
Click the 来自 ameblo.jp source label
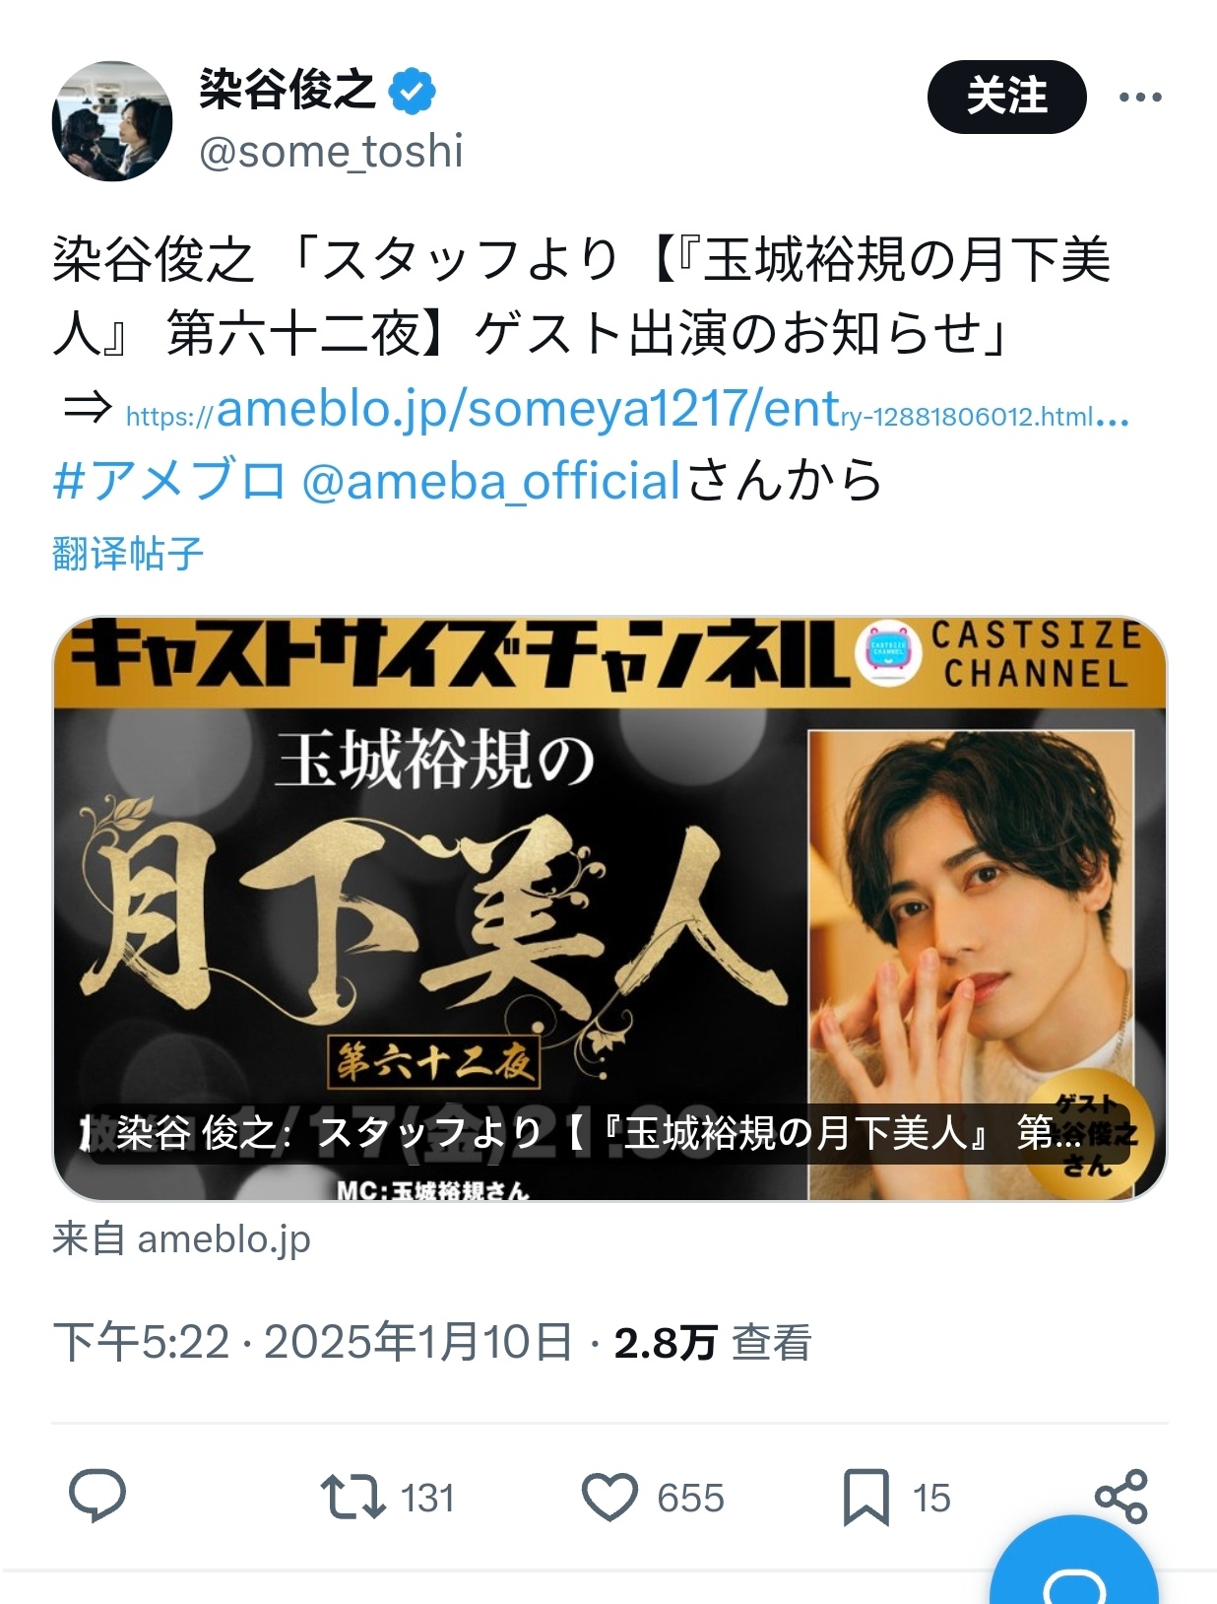[x=181, y=1239]
